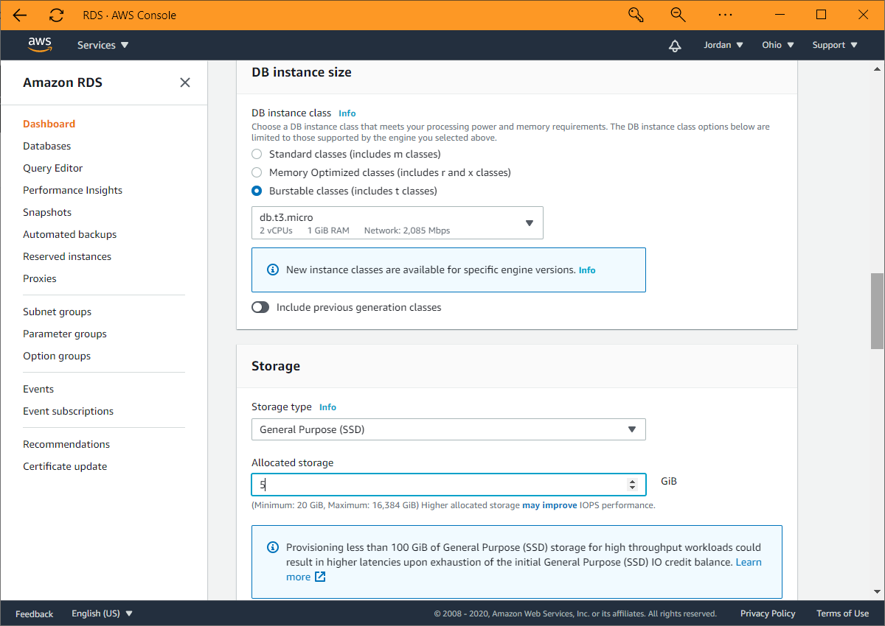Open Events in the sidebar
885x626 pixels.
pos(38,389)
